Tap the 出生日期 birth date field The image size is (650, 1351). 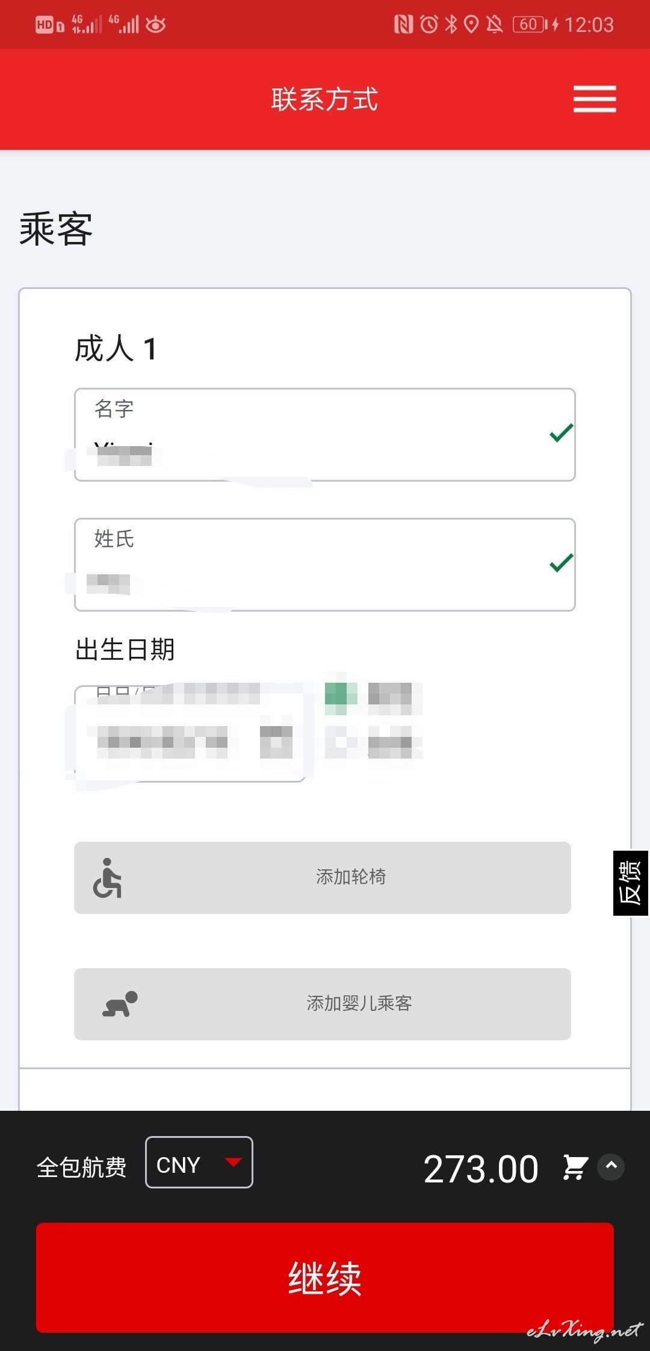[x=190, y=733]
